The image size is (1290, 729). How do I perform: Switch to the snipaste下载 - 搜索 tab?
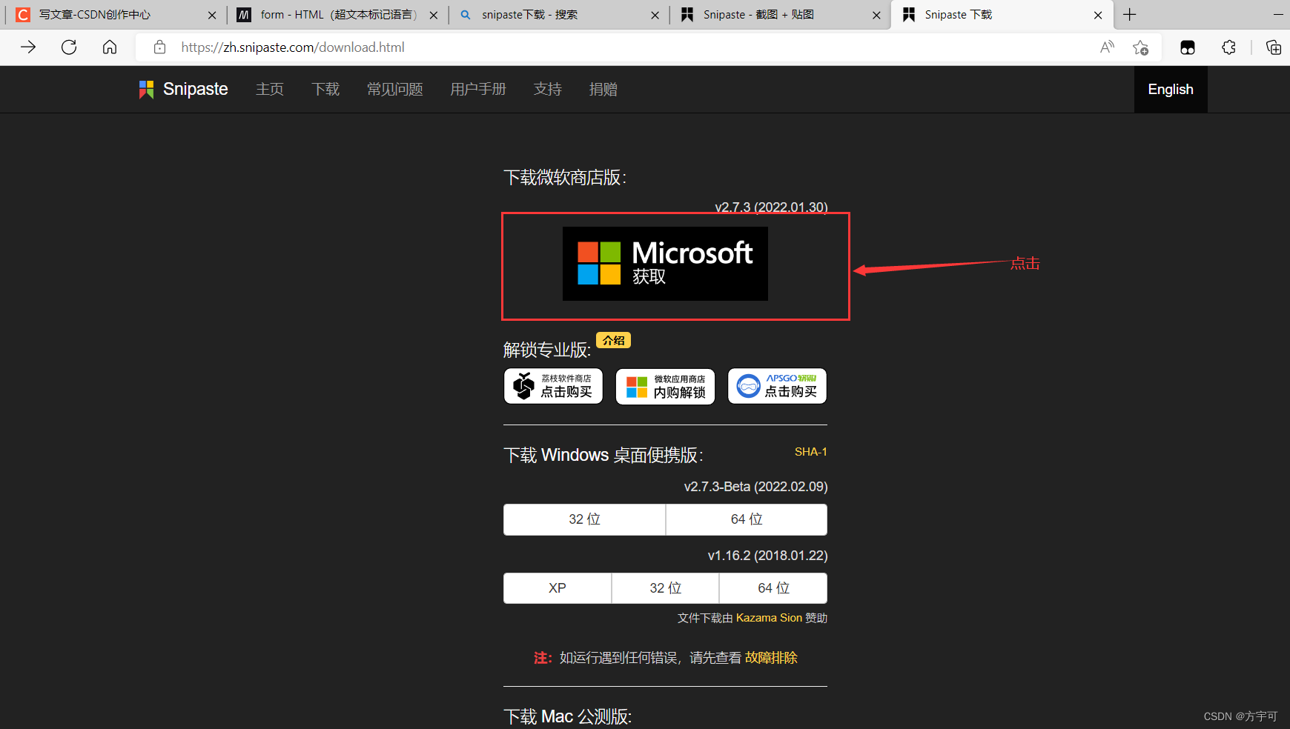pyautogui.click(x=559, y=15)
